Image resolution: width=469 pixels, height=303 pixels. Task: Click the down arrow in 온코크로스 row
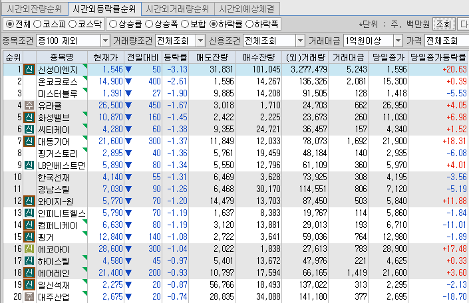click(128, 81)
